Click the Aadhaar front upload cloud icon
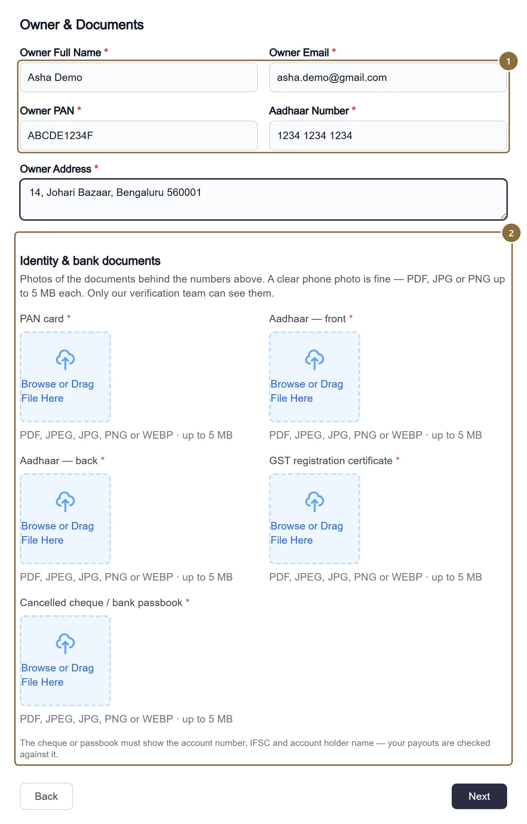The height and width of the screenshot is (824, 527). [315, 359]
